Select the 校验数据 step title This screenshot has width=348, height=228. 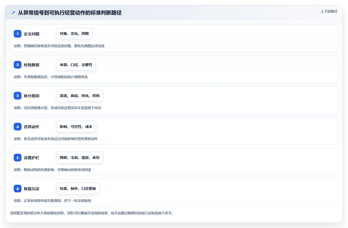[x=32, y=65]
